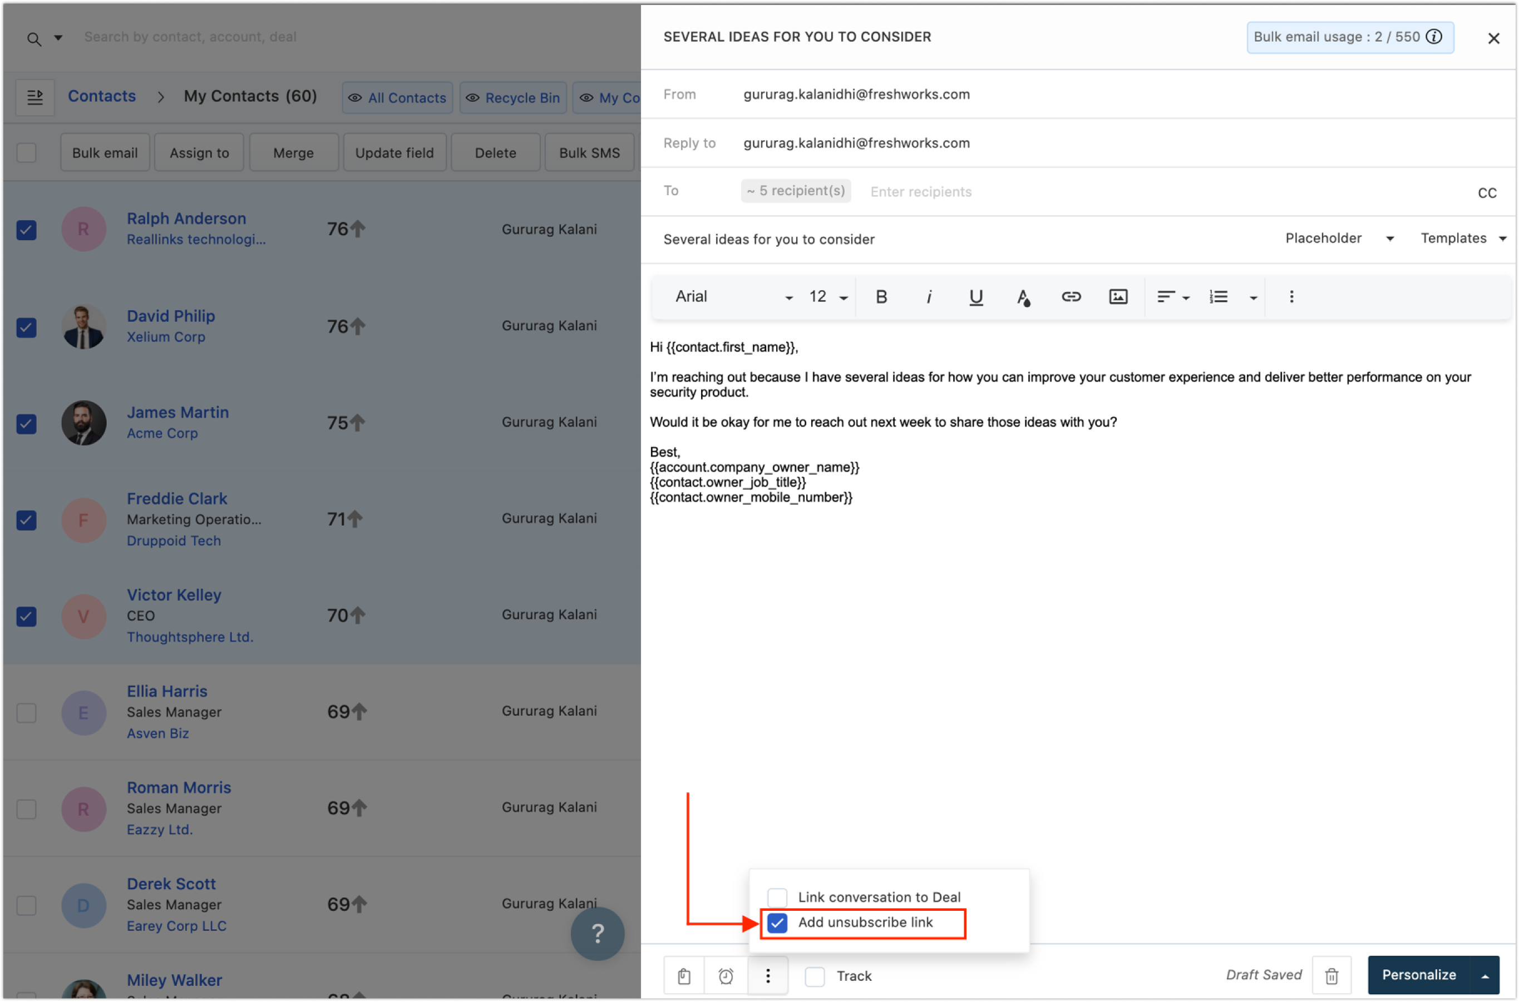This screenshot has height=1002, width=1519.
Task: Click the Enter recipients input field
Action: click(x=1023, y=192)
